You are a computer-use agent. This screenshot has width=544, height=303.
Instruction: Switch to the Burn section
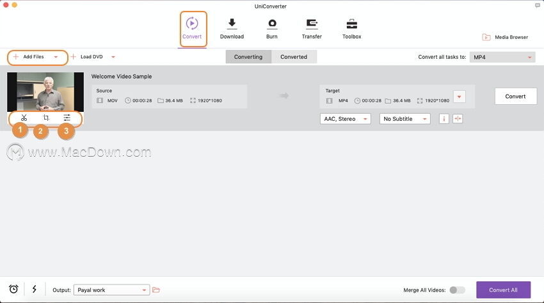click(x=272, y=29)
